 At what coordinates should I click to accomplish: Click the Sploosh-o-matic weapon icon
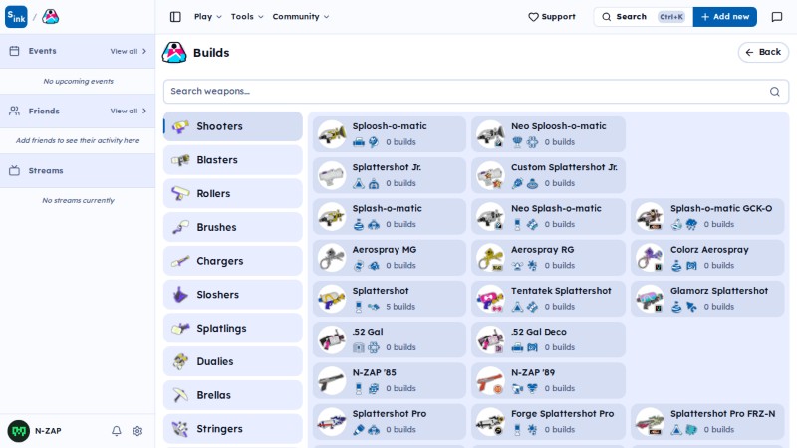tap(332, 134)
